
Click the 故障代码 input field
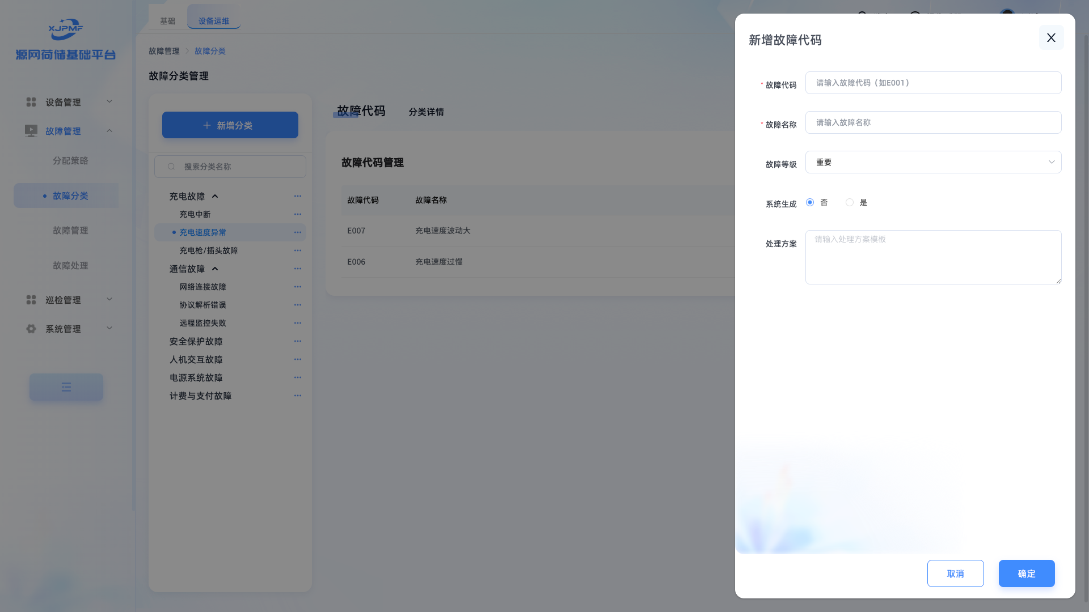point(933,83)
